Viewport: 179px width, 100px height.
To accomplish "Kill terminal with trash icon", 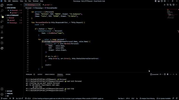I will (x=168, y=74).
